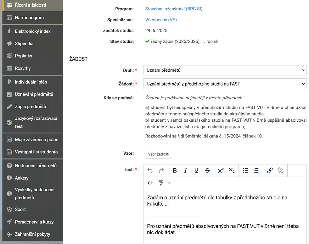
Task: Open Všeobecný (VS) specialization link
Action: pyautogui.click(x=161, y=20)
